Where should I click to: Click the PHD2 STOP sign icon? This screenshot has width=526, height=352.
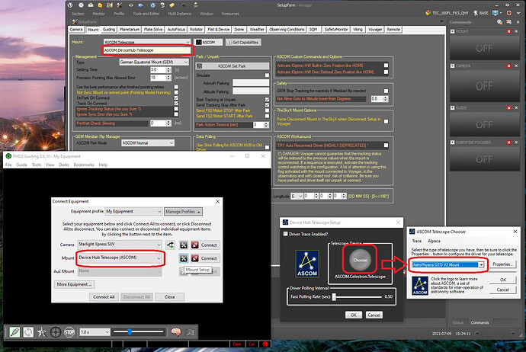69,332
